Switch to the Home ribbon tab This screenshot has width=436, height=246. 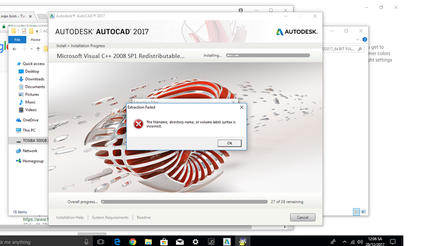click(35, 39)
